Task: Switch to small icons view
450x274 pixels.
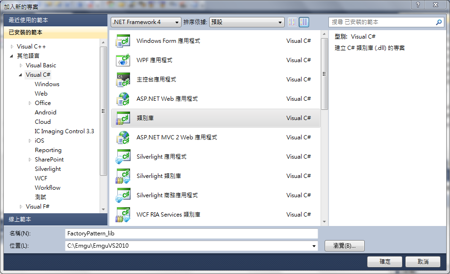Action: 293,22
